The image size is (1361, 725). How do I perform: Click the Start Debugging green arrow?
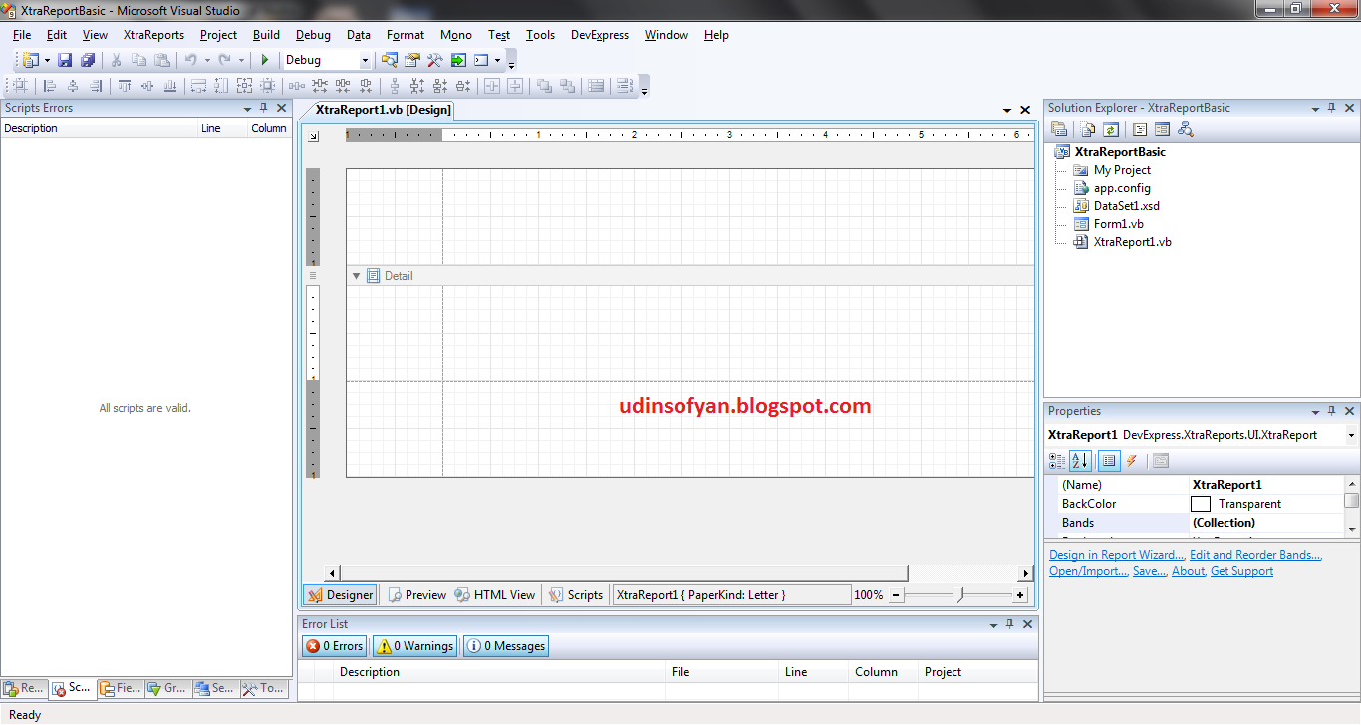click(264, 60)
